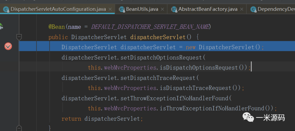Close the DispatcherServletAutoConfiguration.java tab
Screen dimensions: 295x131
(110, 9)
